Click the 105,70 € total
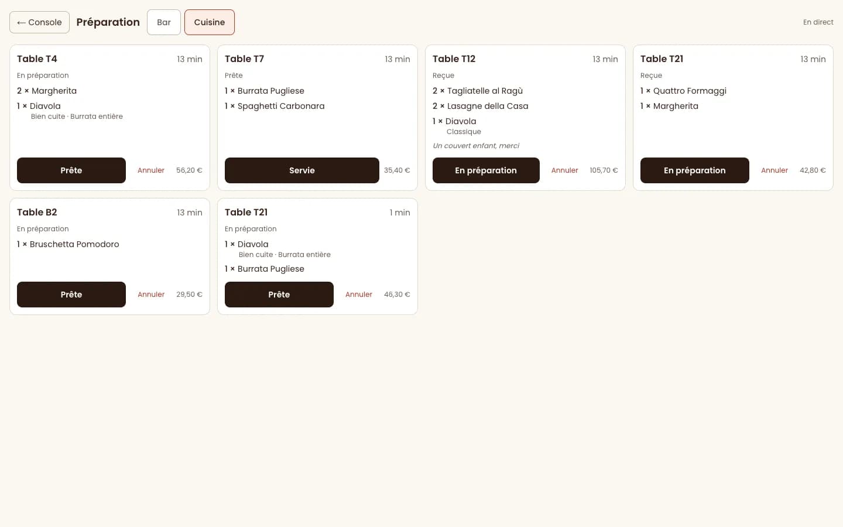 point(604,170)
